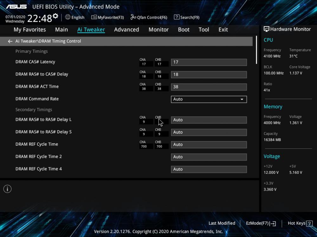Click the globe language icon
Viewport: 317px width, 237px height.
(68, 17)
